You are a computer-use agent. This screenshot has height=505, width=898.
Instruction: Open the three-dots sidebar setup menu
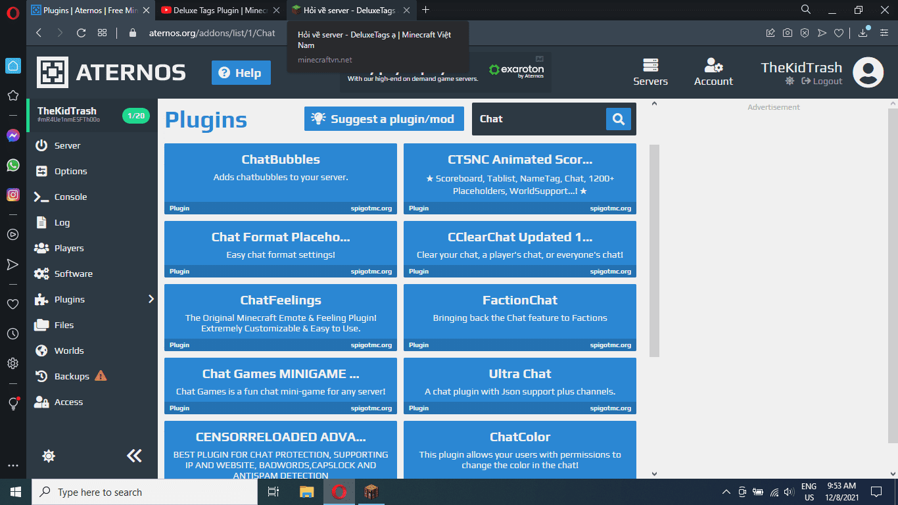coord(12,466)
